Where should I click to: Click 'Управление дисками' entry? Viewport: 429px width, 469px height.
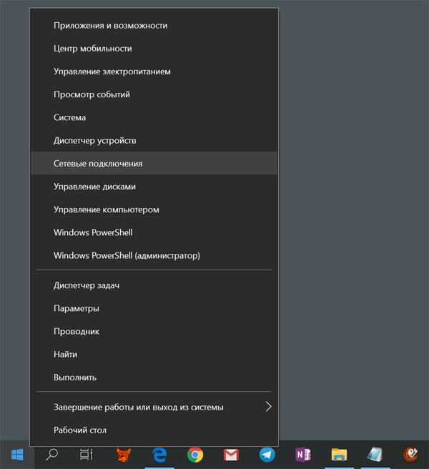[x=94, y=187]
